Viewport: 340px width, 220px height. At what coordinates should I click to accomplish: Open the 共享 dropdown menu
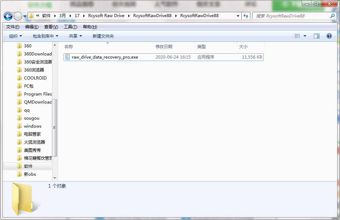coord(75,36)
